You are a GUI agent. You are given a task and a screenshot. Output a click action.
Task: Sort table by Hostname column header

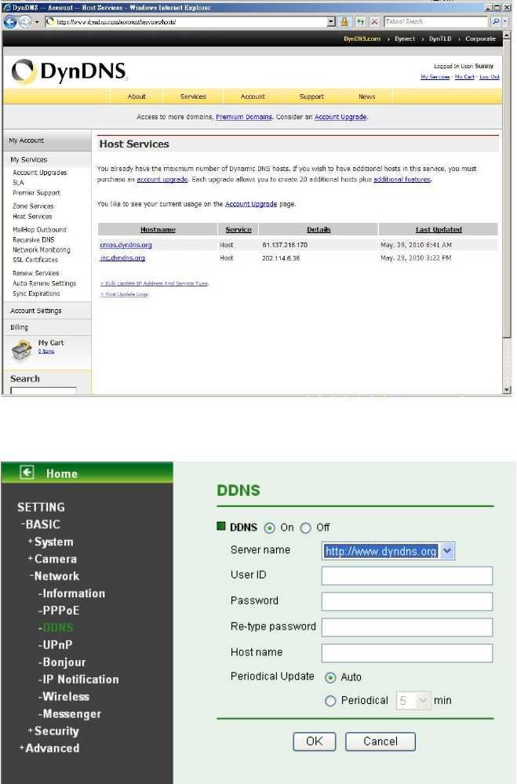pos(158,229)
